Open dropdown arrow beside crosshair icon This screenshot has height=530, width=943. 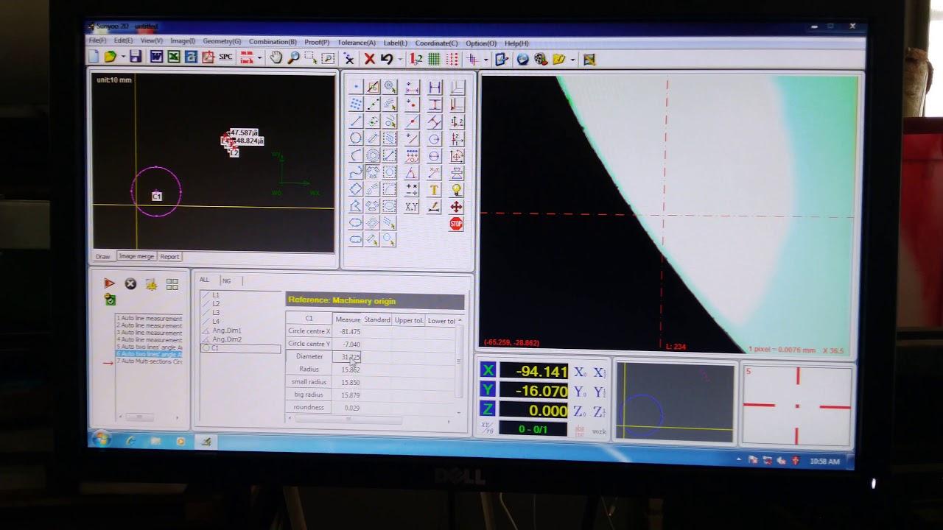pyautogui.click(x=485, y=60)
